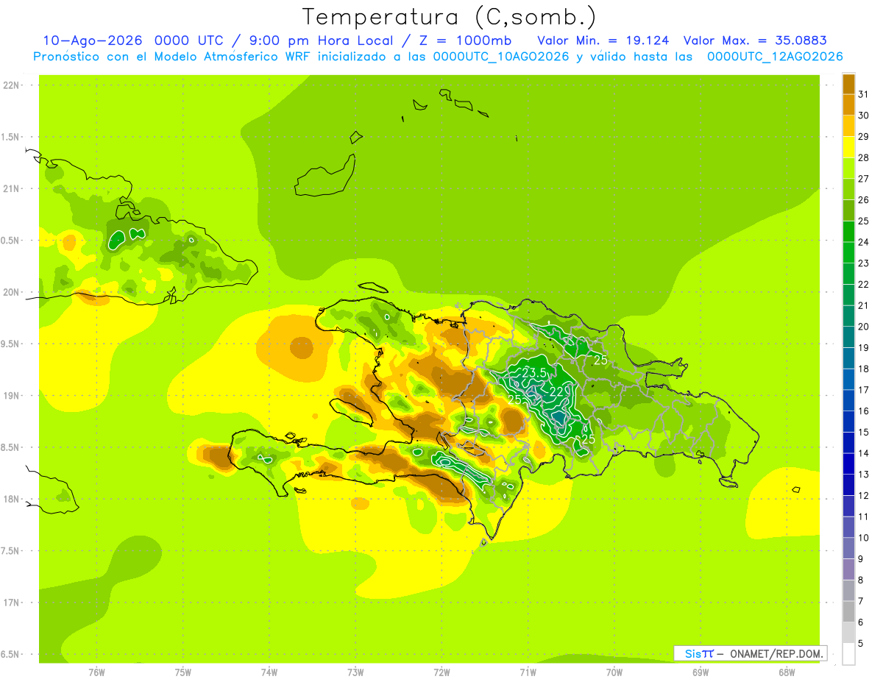Select the 'Valor Min. = 19.124' readout

[x=603, y=40]
